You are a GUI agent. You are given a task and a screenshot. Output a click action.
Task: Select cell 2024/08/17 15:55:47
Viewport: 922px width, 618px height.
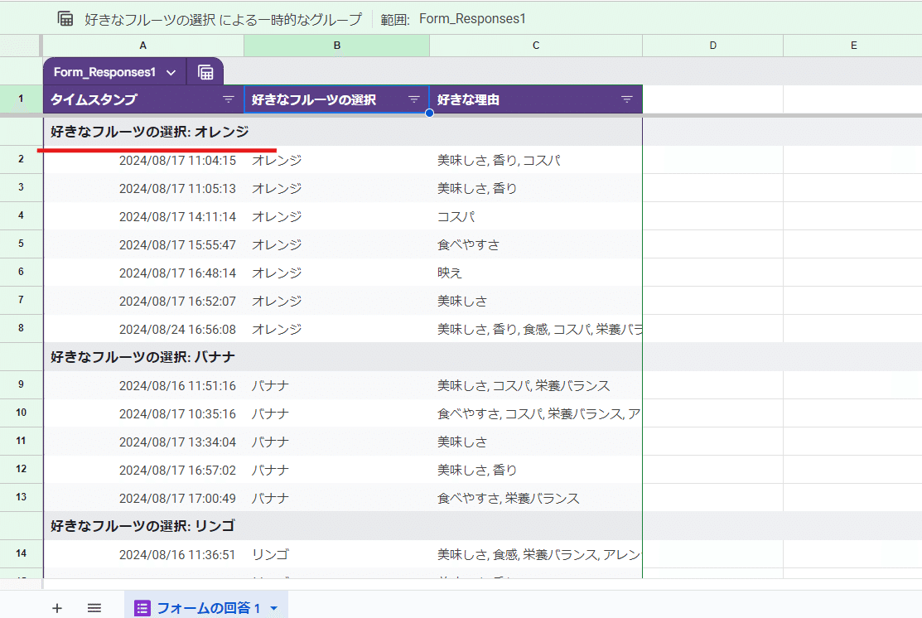coord(143,244)
